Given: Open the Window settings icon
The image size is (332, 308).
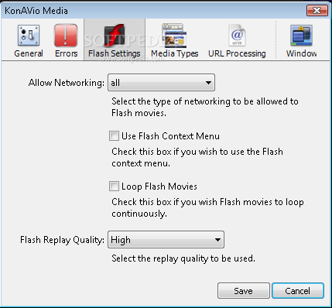Looking at the screenshot, I should click(301, 36).
